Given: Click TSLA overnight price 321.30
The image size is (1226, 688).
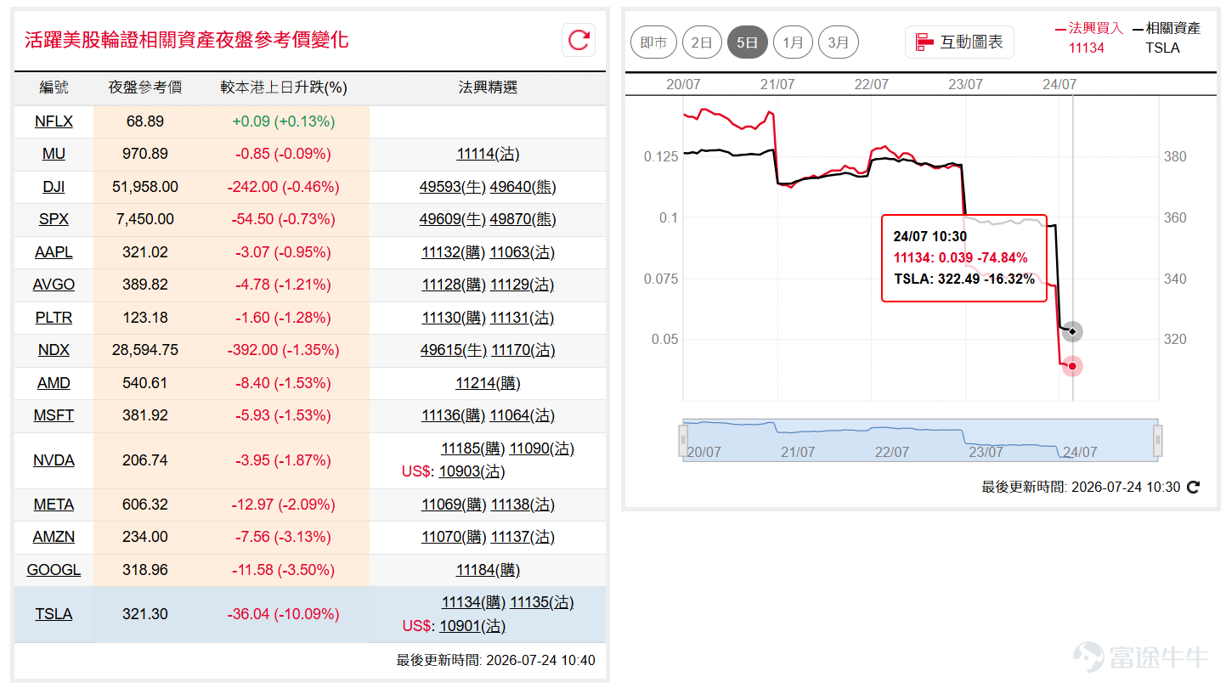Looking at the screenshot, I should coord(145,614).
